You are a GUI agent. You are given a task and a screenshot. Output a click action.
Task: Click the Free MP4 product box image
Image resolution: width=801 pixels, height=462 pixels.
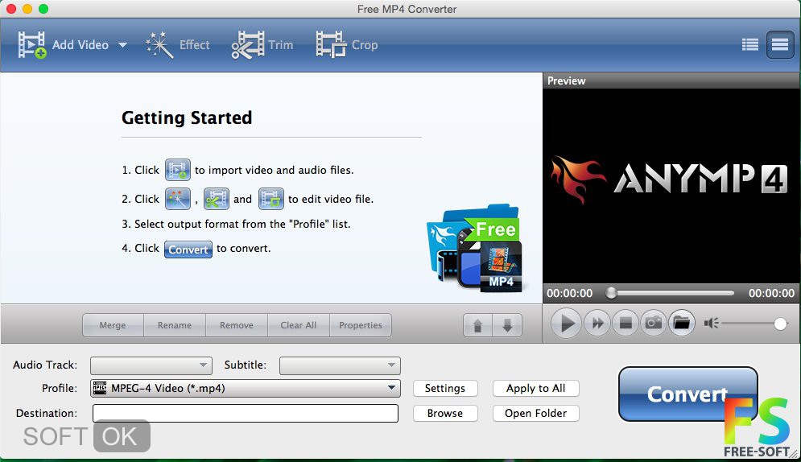475,250
